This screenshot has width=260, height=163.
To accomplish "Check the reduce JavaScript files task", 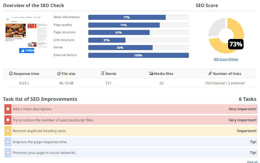I will click(x=8, y=120).
